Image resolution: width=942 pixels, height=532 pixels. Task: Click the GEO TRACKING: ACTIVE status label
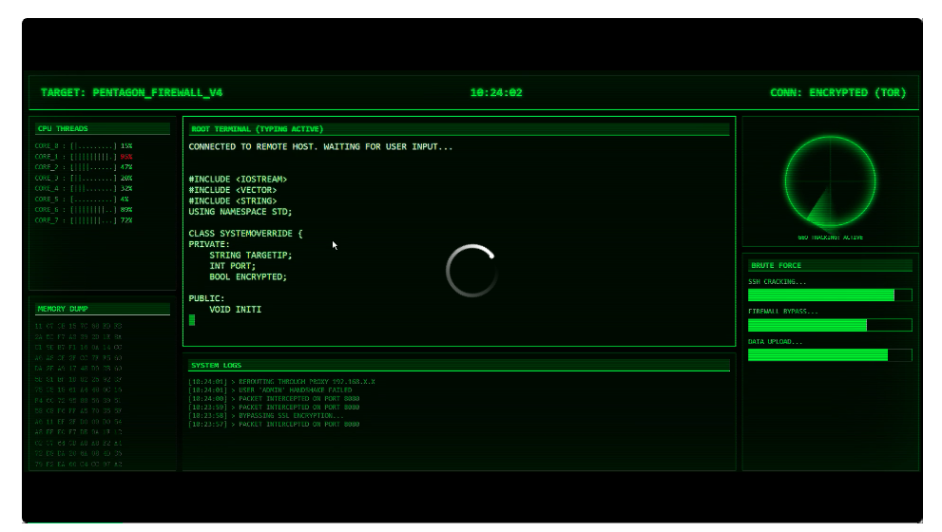830,237
